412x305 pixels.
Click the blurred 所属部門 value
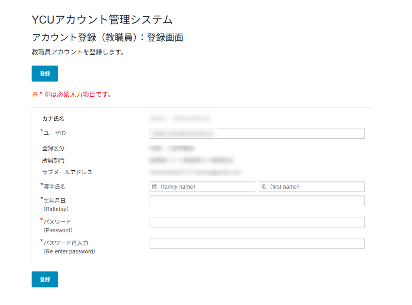(x=192, y=160)
